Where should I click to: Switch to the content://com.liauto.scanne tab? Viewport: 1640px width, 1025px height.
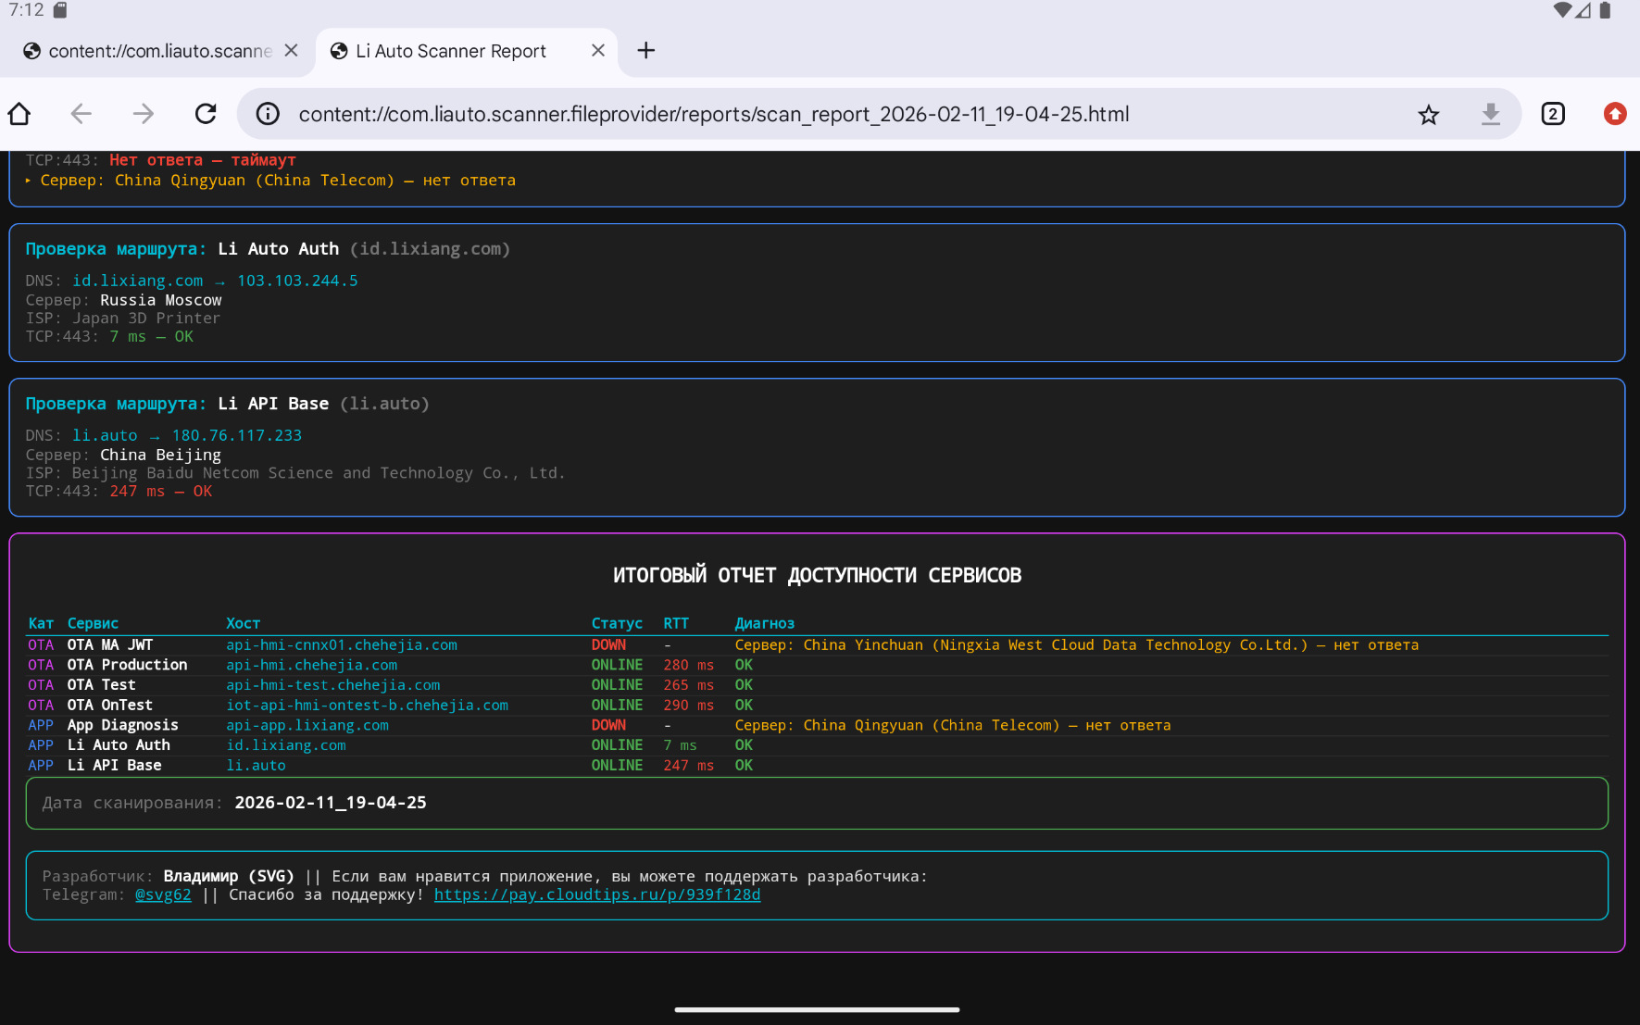pyautogui.click(x=160, y=51)
